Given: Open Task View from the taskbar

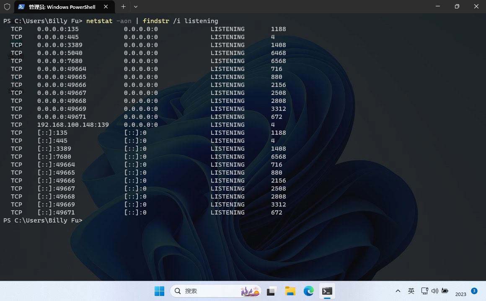Looking at the screenshot, I should coord(271,291).
